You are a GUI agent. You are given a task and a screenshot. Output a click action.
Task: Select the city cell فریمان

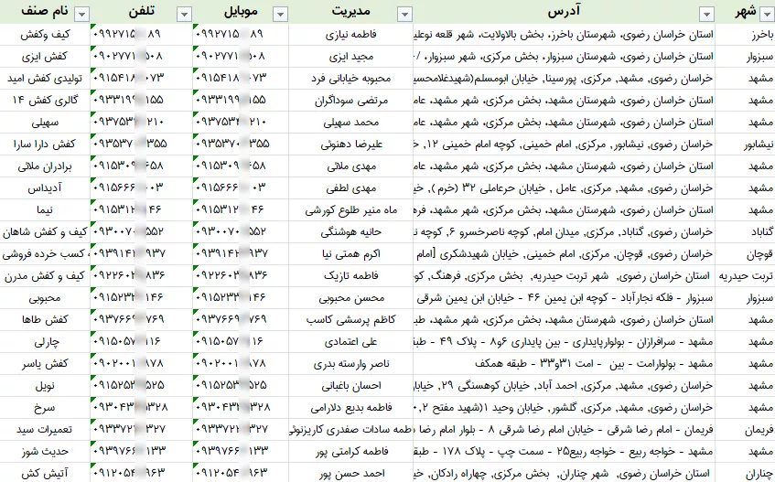click(x=746, y=429)
